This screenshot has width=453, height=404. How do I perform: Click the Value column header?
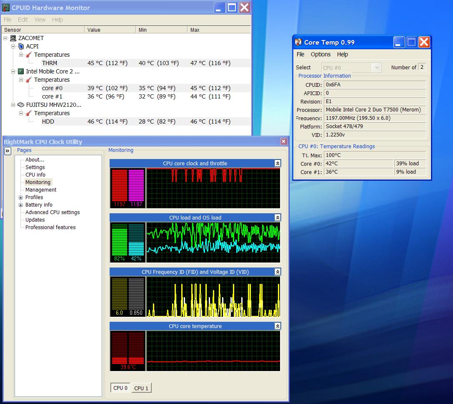110,30
